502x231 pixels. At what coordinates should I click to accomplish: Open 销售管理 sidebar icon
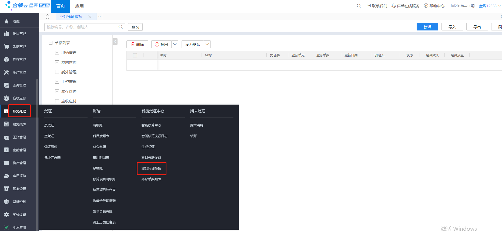(x=6, y=33)
